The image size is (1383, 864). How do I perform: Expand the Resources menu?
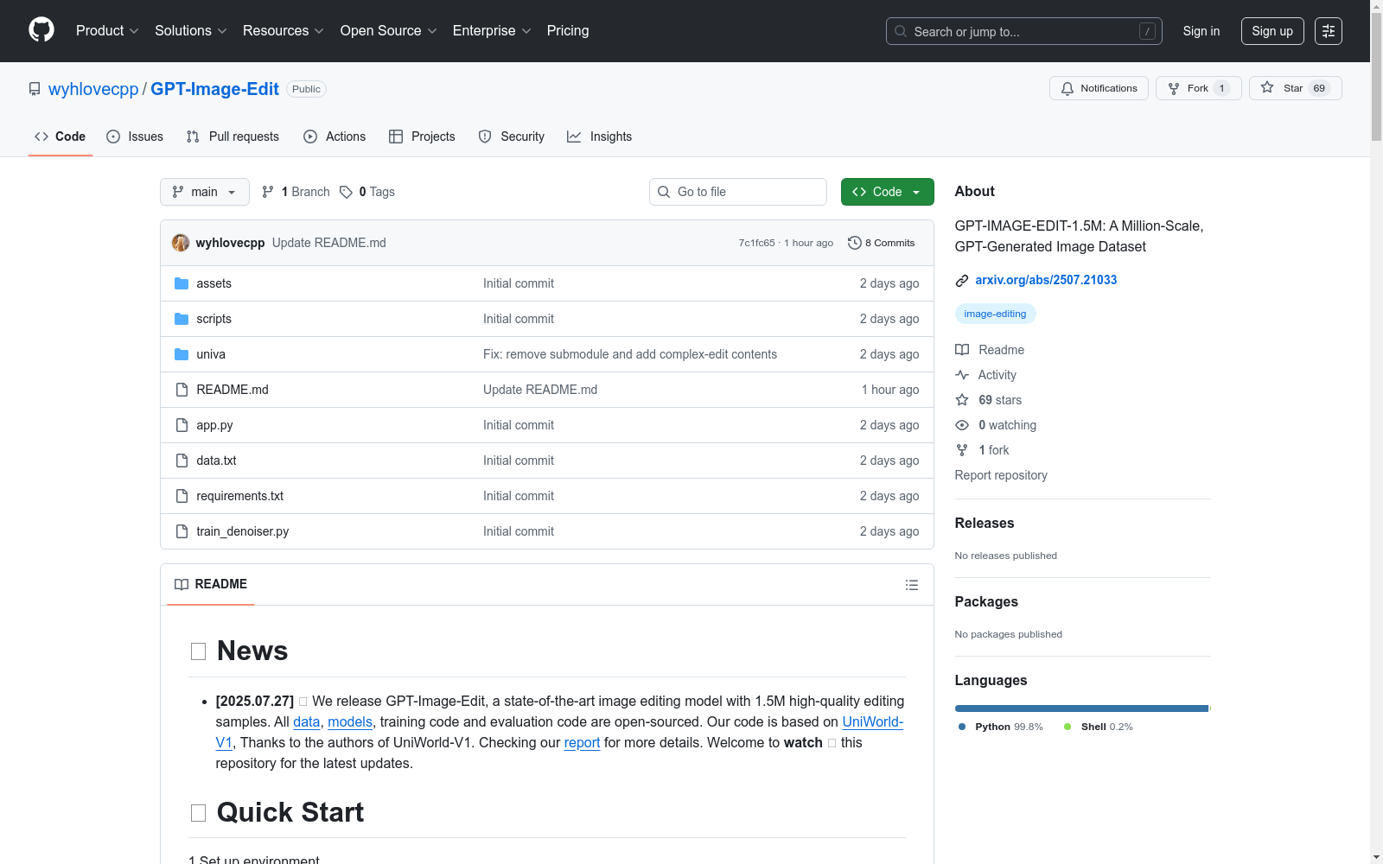click(284, 31)
